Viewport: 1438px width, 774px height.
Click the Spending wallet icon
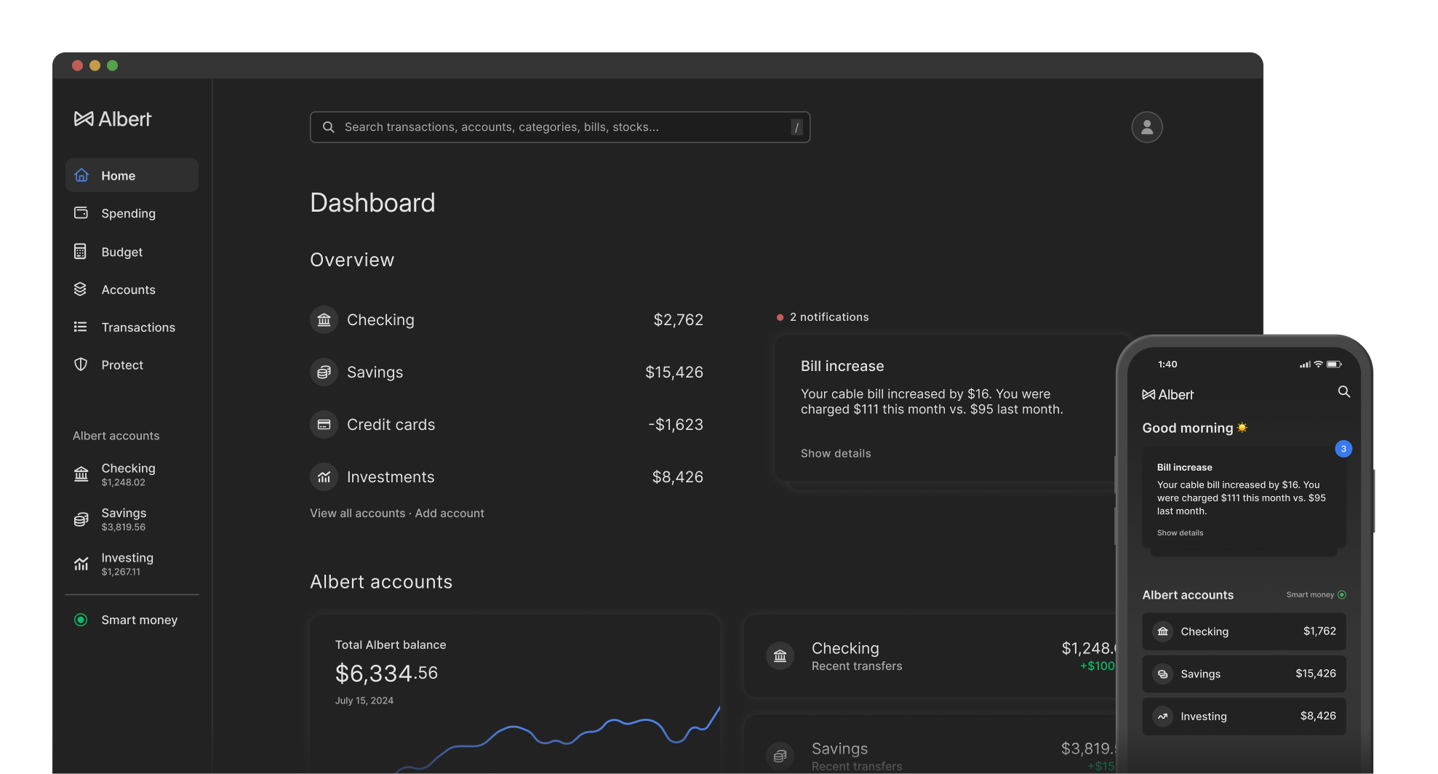point(81,212)
